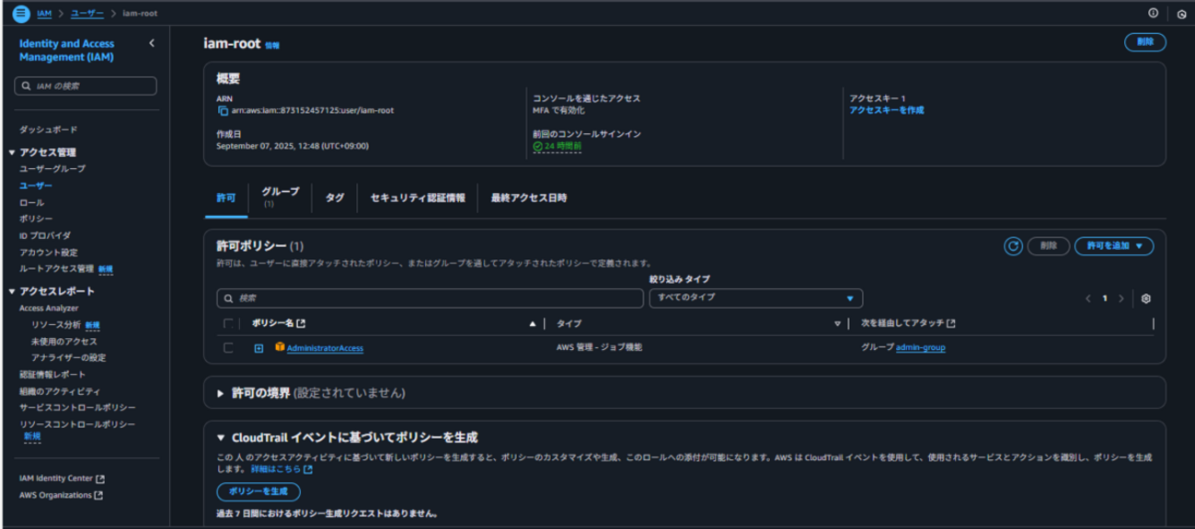The height and width of the screenshot is (529, 1195).
Task: Click the external icon beside 次を経由してアタッチ
Action: [951, 323]
